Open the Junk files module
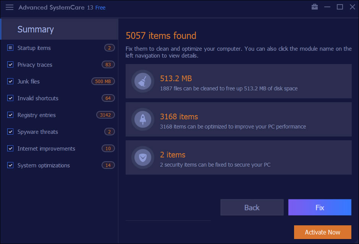Viewport: 359px width, 244px height. pyautogui.click(x=29, y=81)
